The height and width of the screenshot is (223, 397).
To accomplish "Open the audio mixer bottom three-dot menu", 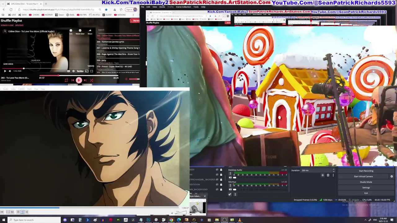I will point(235,195).
